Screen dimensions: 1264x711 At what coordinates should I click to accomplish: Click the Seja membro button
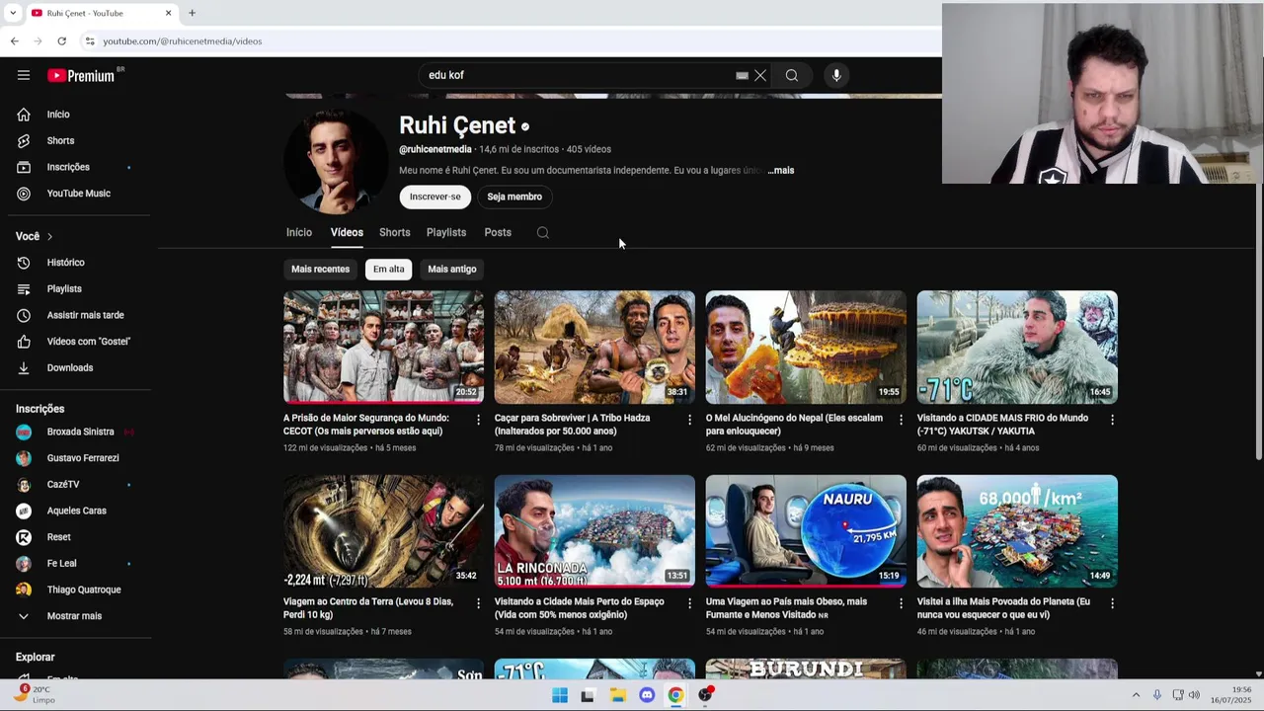click(514, 197)
